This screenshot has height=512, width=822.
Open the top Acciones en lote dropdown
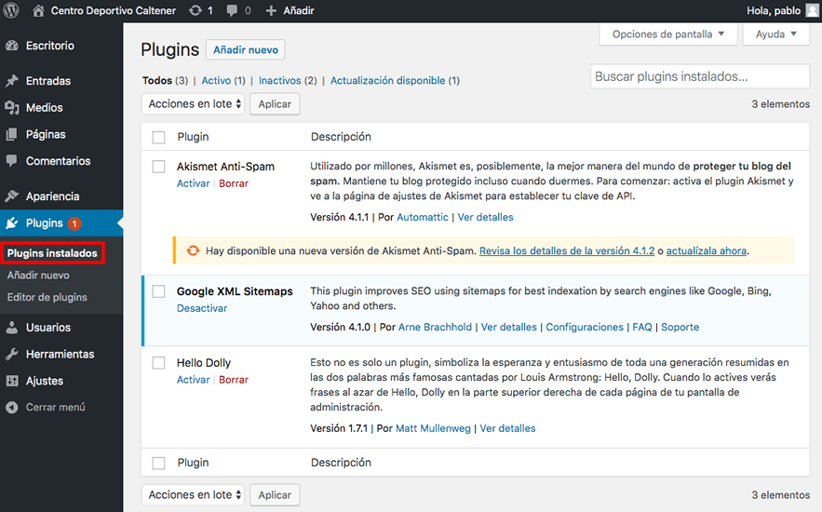[194, 103]
